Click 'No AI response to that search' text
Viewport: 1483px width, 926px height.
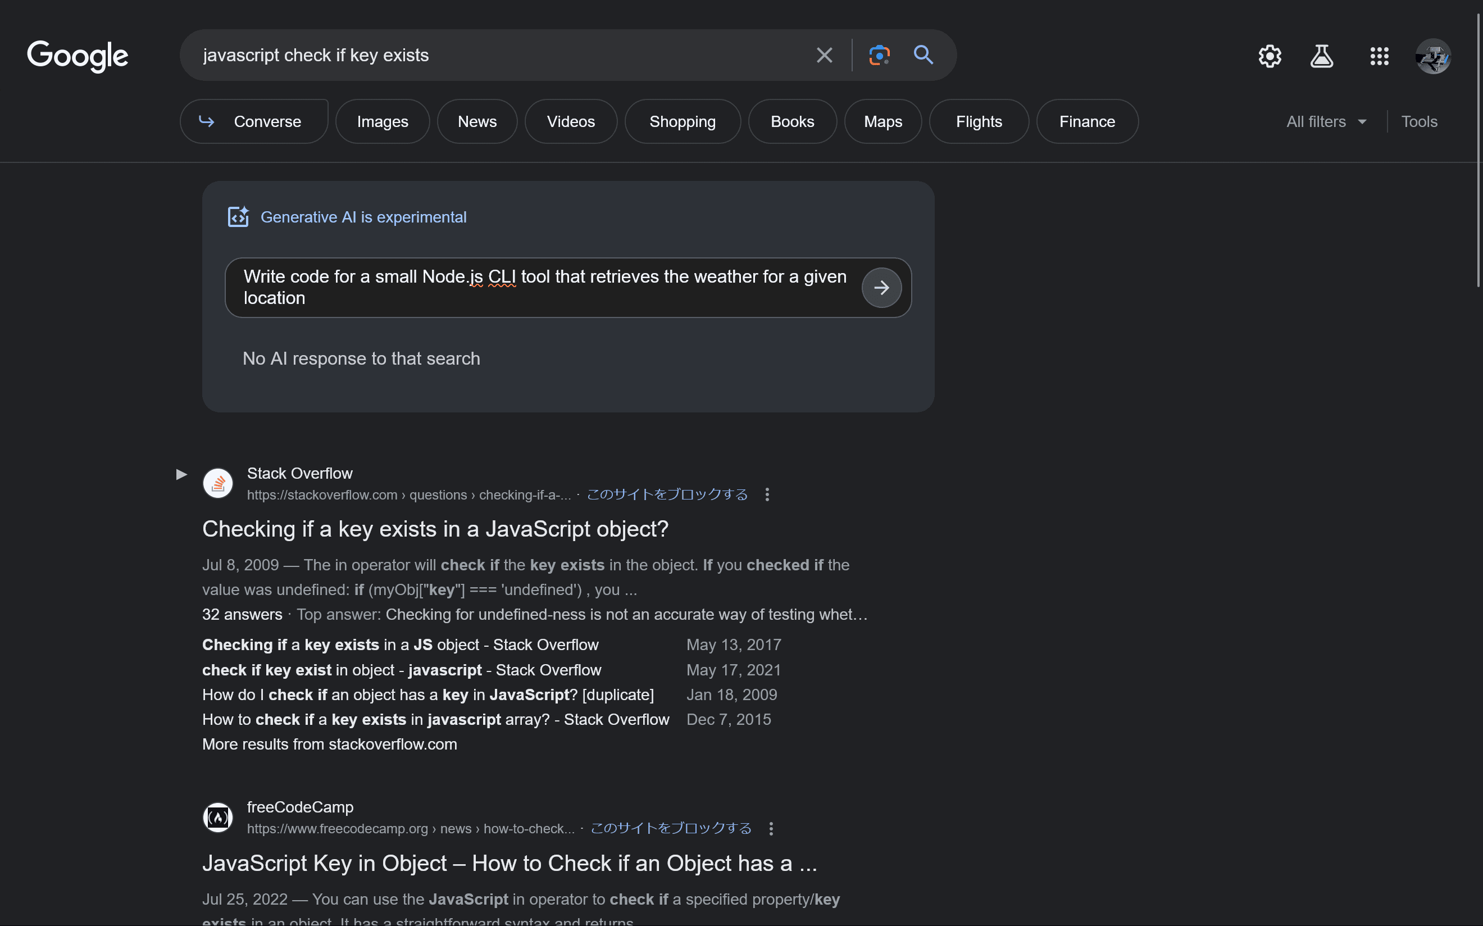361,359
